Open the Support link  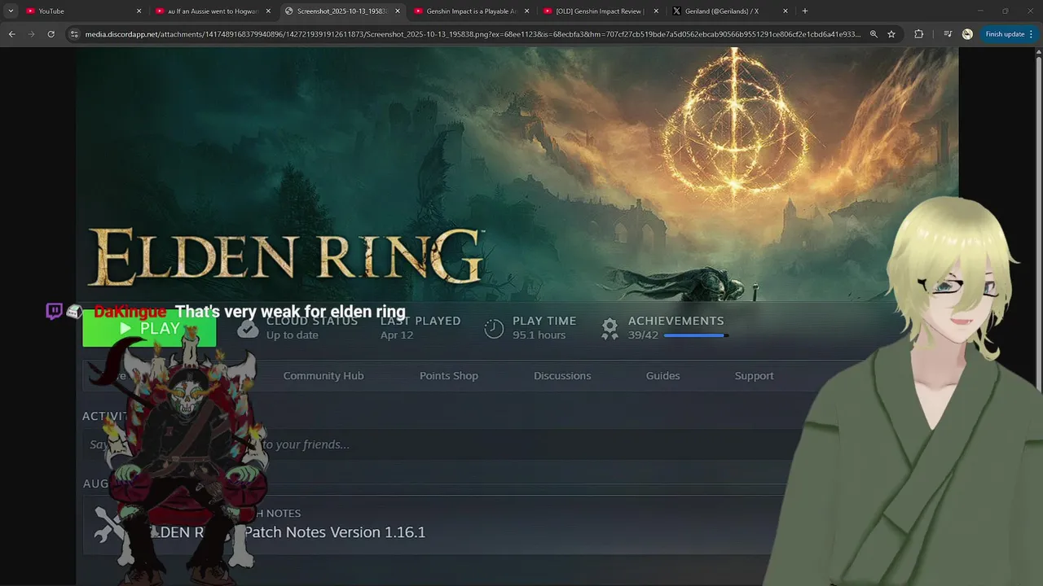click(x=755, y=375)
